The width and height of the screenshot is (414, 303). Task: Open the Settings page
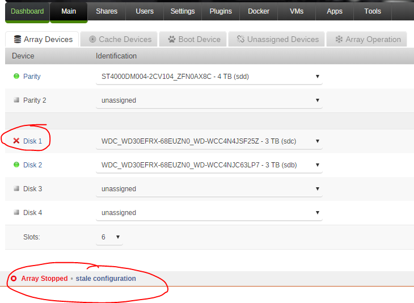tap(183, 11)
